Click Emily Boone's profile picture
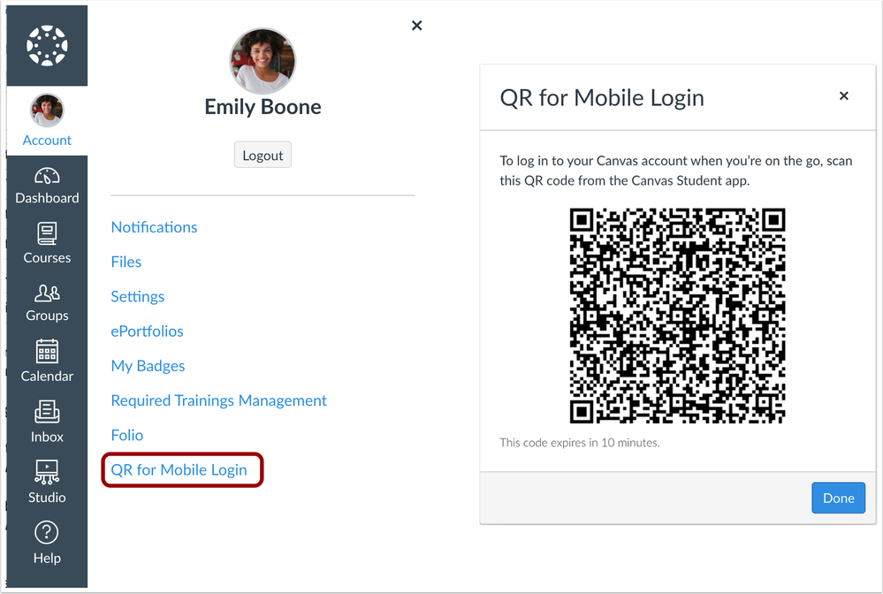 click(263, 61)
